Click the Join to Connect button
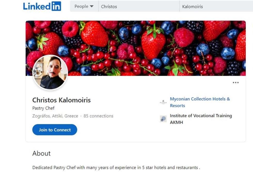253x176 pixels. coord(55,130)
